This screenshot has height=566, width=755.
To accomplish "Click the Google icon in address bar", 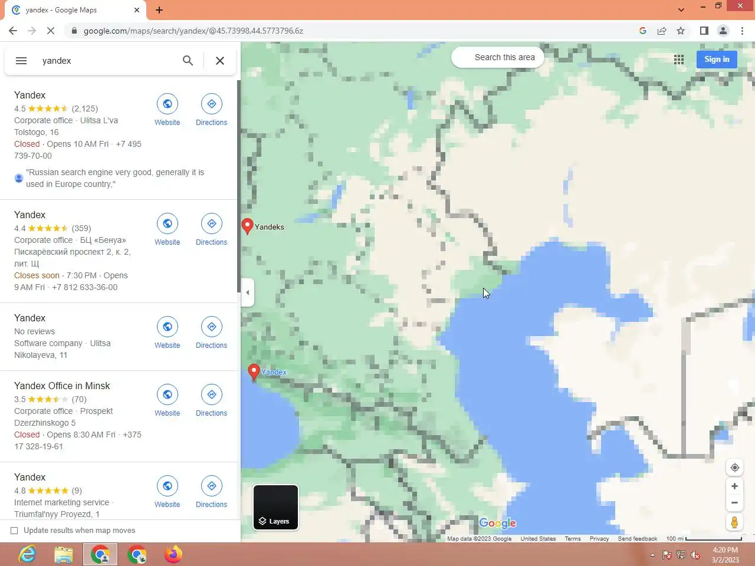I will click(643, 31).
